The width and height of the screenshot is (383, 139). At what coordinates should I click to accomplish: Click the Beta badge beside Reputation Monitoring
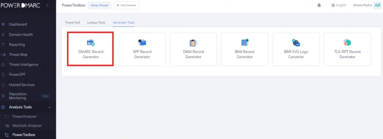point(45,96)
